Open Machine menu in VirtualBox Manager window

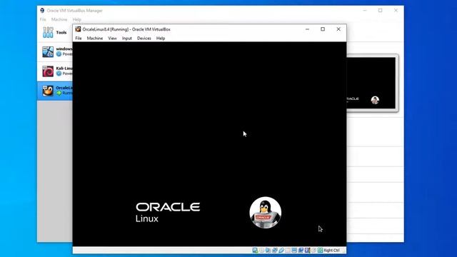click(x=59, y=19)
